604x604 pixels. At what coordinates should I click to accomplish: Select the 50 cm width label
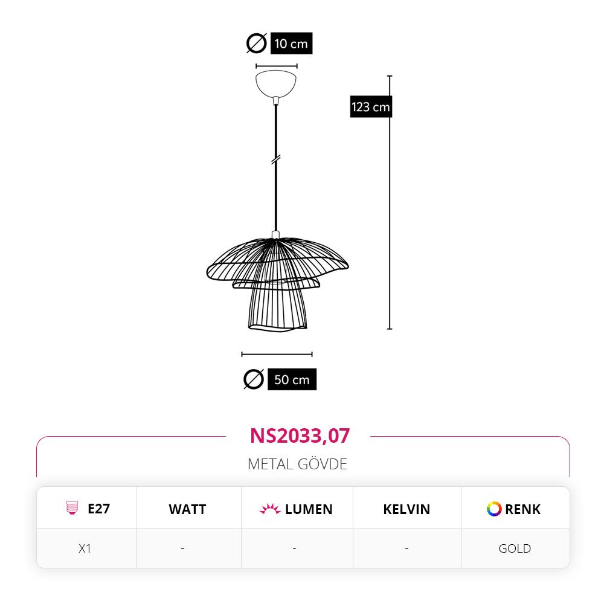coord(292,379)
